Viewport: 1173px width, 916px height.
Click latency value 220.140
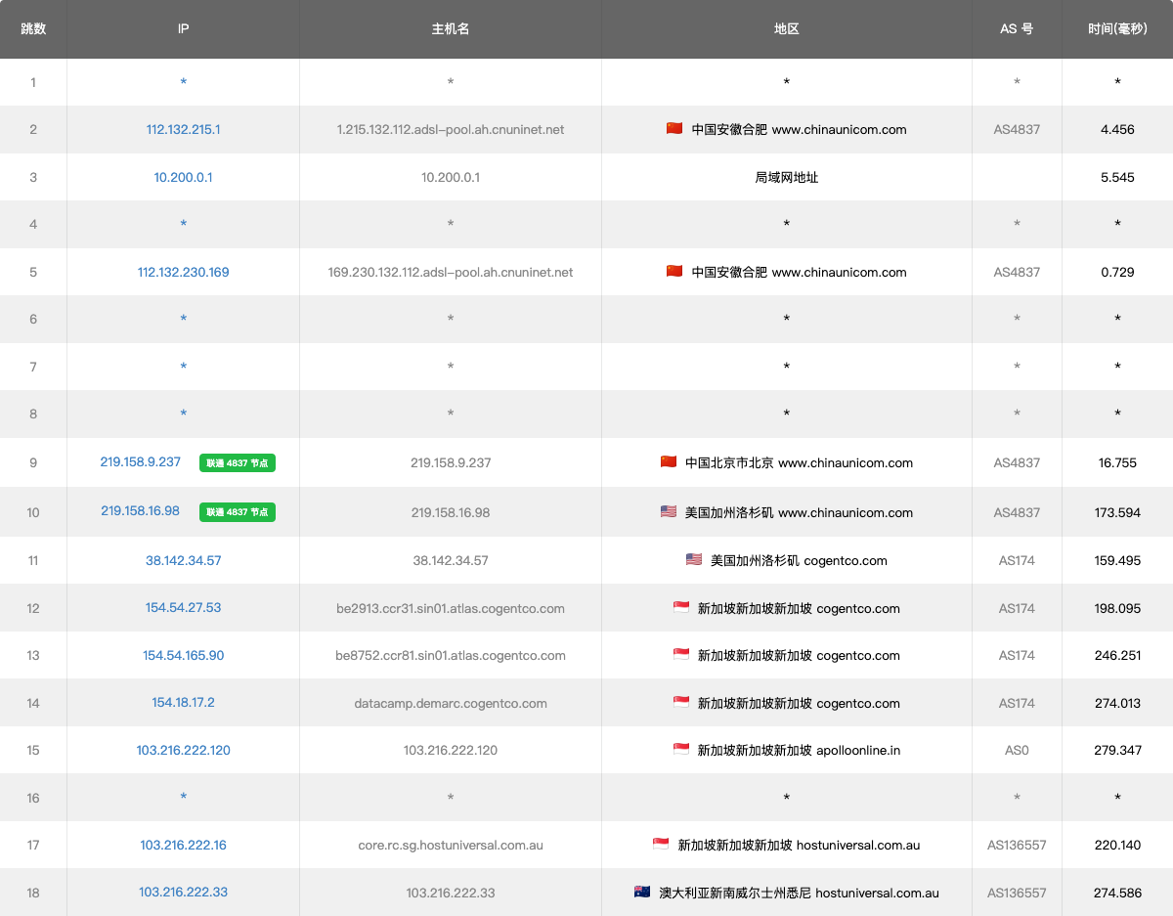[1117, 845]
